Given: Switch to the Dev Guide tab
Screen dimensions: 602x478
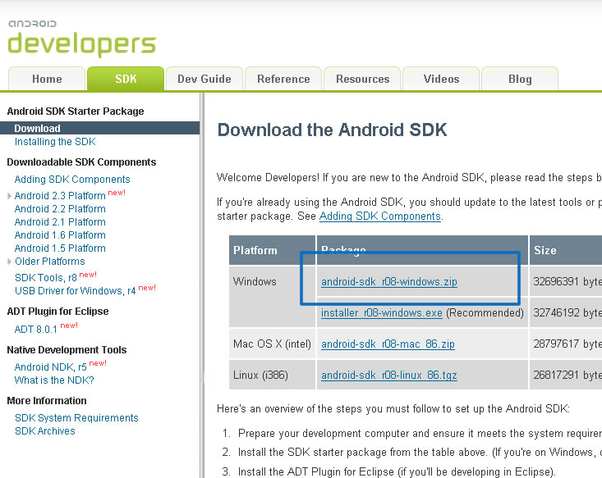Looking at the screenshot, I should pos(204,79).
